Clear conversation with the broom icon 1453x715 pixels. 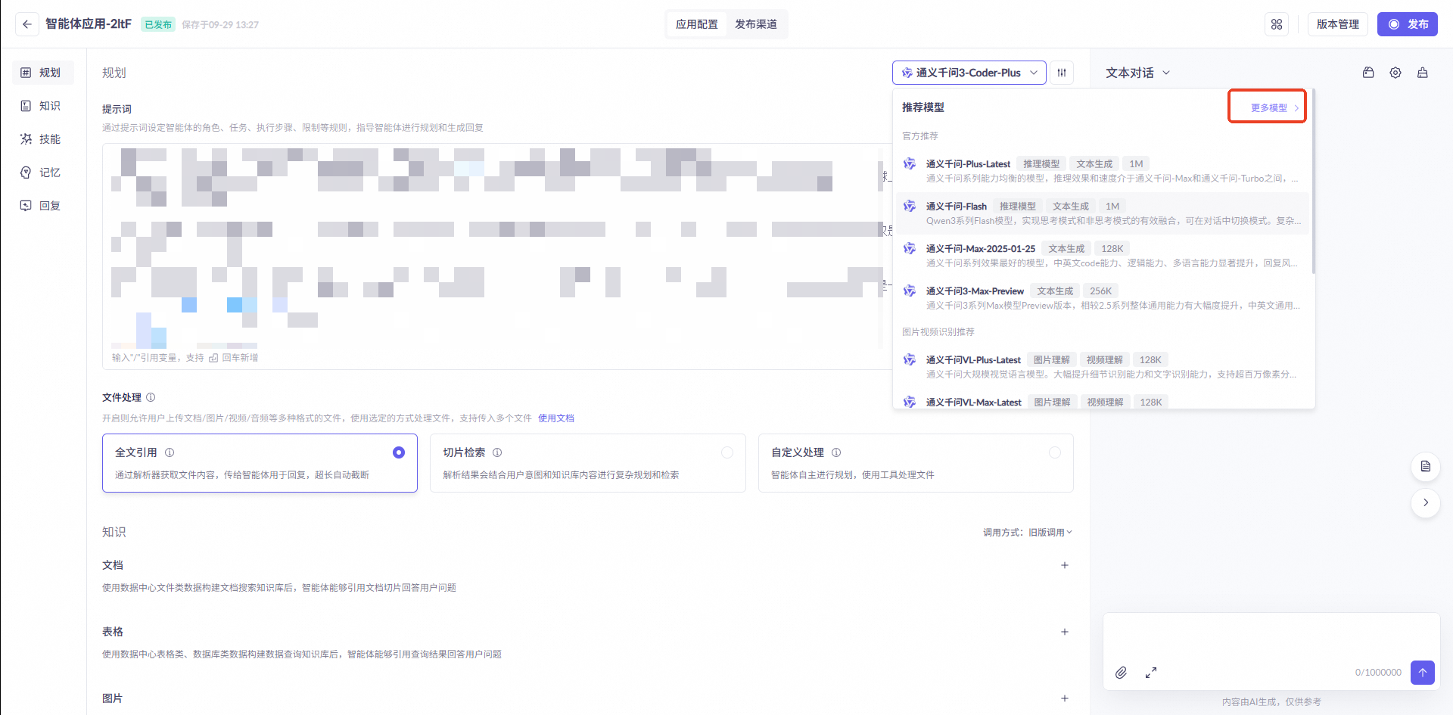[1423, 73]
